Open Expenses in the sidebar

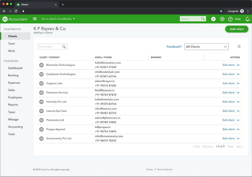click(x=14, y=83)
